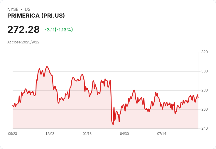This screenshot has height=149, width=216.
Task: Click the highest peak of the price line
Action: click(47, 67)
